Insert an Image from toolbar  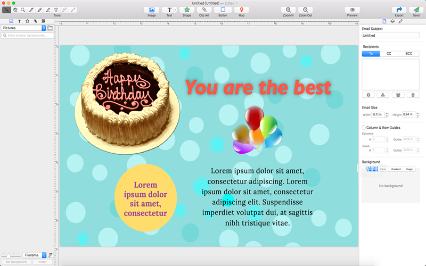point(152,10)
